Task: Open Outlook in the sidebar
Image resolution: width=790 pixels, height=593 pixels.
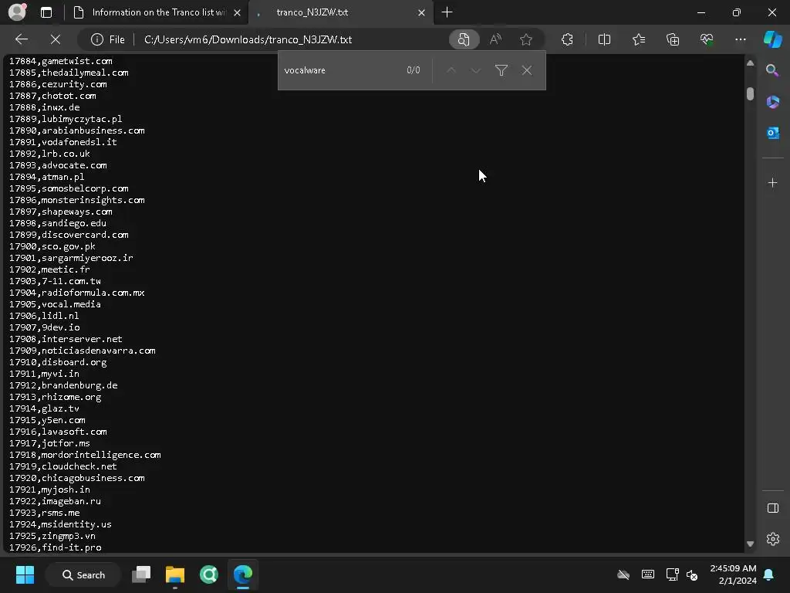Action: 772,133
